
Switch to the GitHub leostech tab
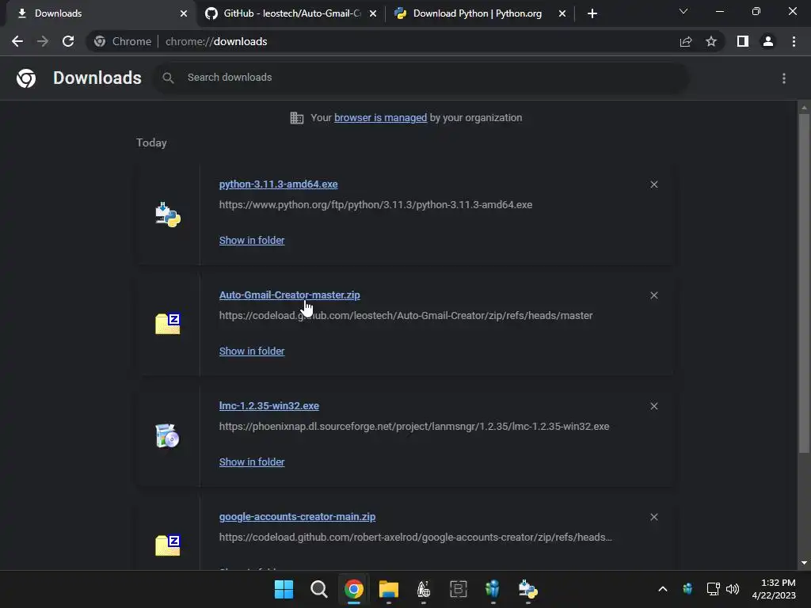tap(291, 13)
